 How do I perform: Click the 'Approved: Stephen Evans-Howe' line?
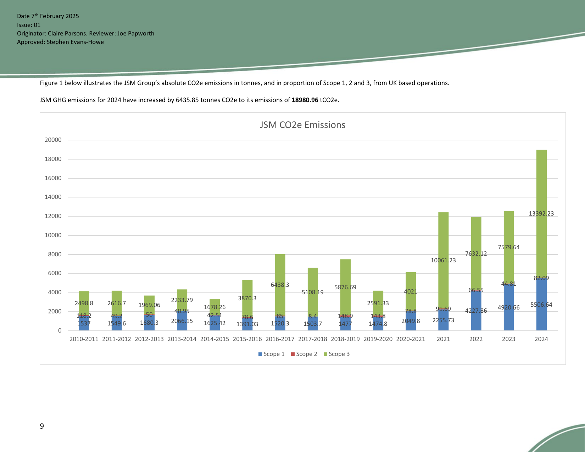coord(60,42)
